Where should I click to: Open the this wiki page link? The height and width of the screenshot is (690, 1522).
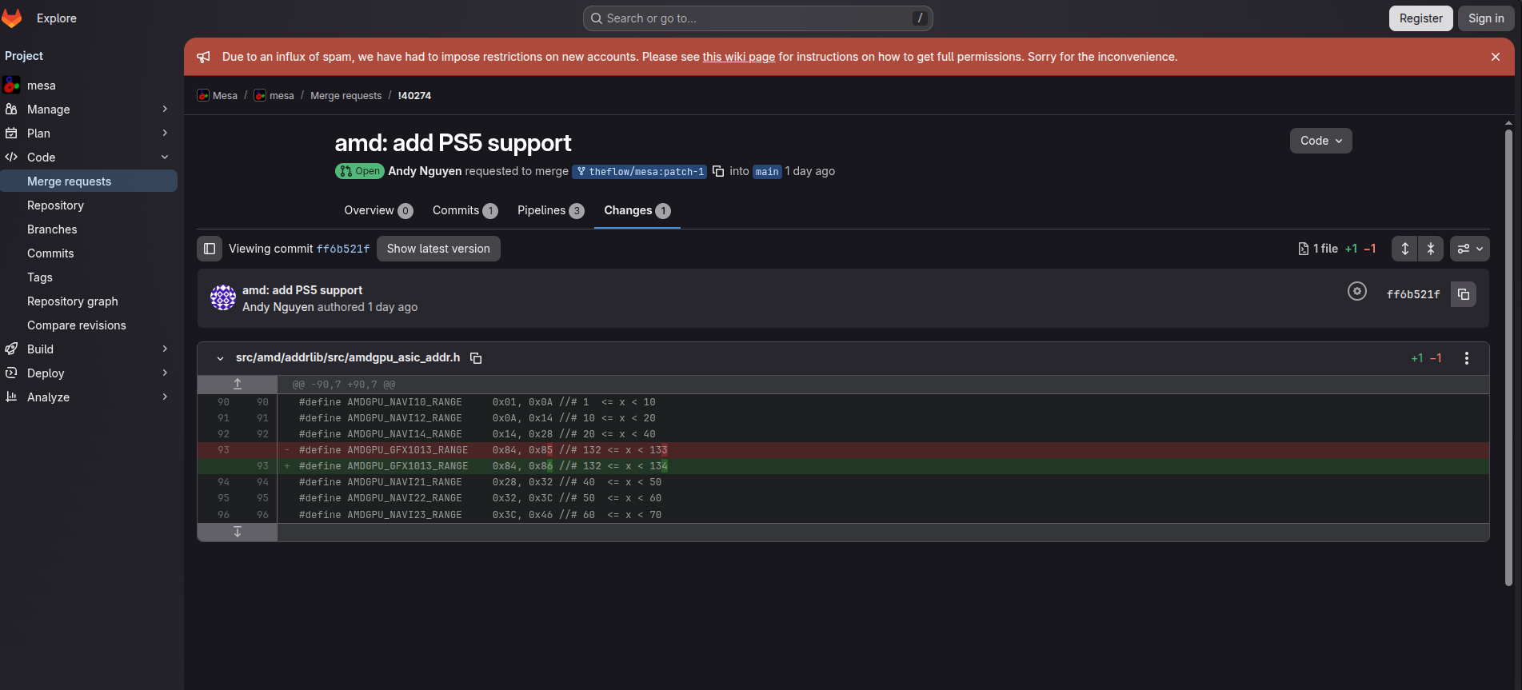(738, 57)
